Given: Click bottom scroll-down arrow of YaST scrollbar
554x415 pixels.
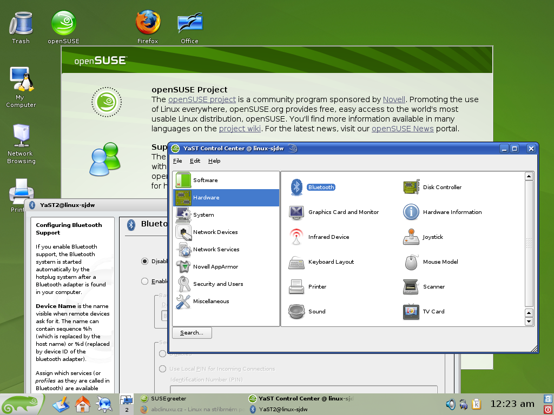Looking at the screenshot, I should (529, 321).
